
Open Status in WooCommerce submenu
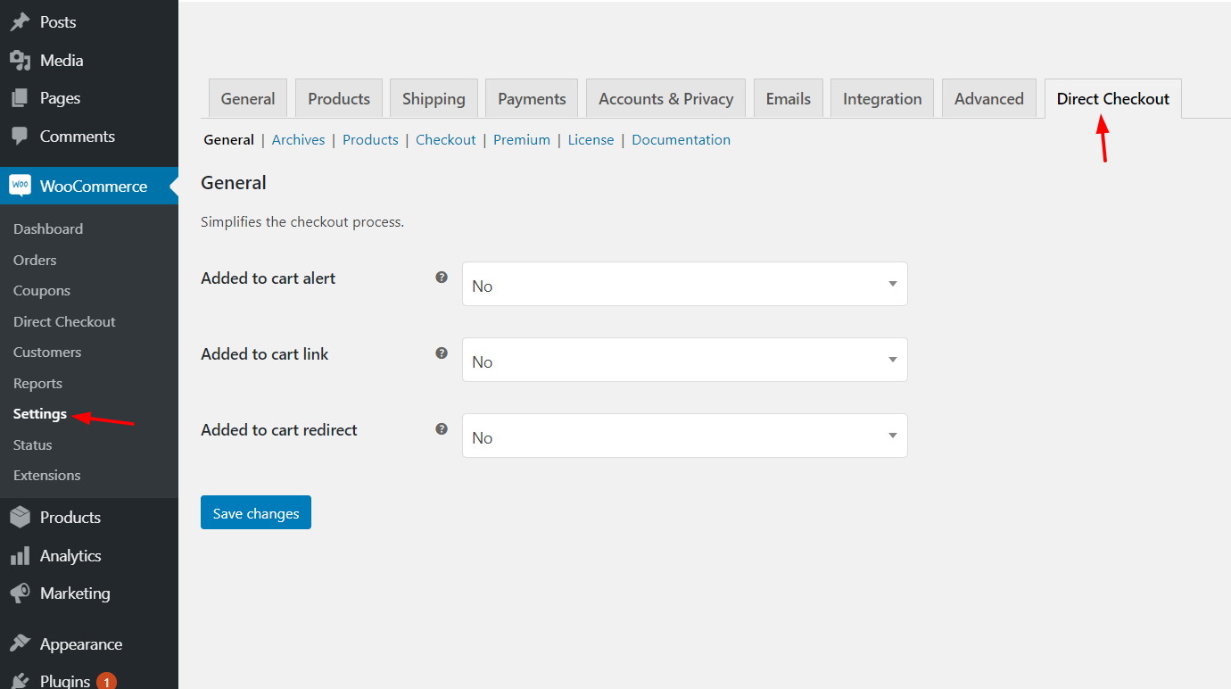[33, 445]
